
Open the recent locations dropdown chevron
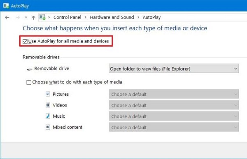click(26, 17)
